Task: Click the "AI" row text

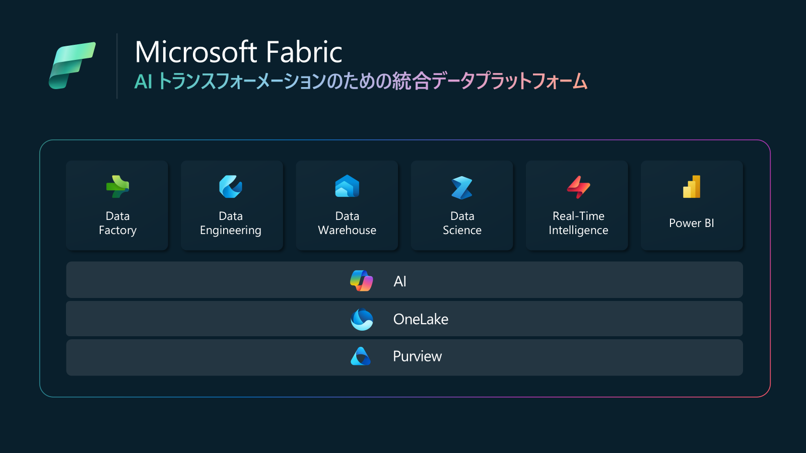Action: point(400,281)
